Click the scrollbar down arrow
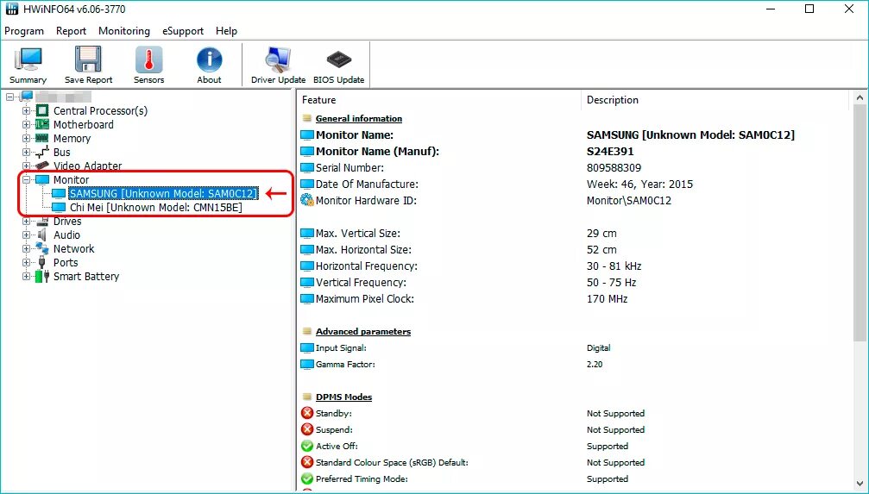This screenshot has height=494, width=869. [860, 484]
